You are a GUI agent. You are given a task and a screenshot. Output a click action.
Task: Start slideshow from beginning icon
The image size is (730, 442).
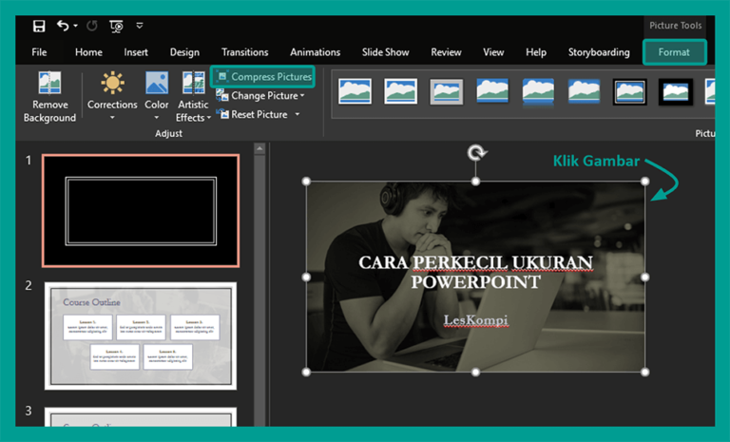(x=116, y=26)
